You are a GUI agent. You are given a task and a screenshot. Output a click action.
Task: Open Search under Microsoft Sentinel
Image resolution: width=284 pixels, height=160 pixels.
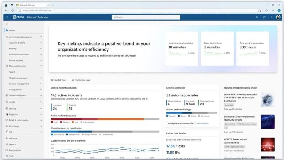tap(12, 72)
